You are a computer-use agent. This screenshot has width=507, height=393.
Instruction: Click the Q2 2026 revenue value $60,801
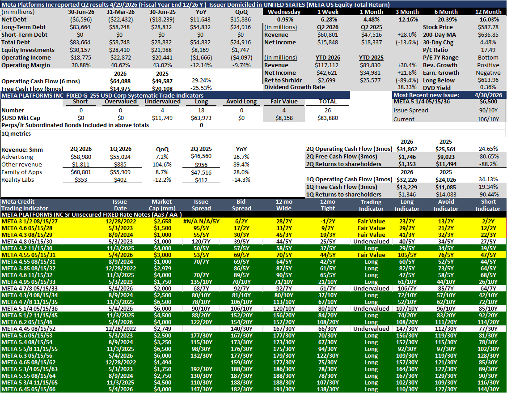(328, 34)
